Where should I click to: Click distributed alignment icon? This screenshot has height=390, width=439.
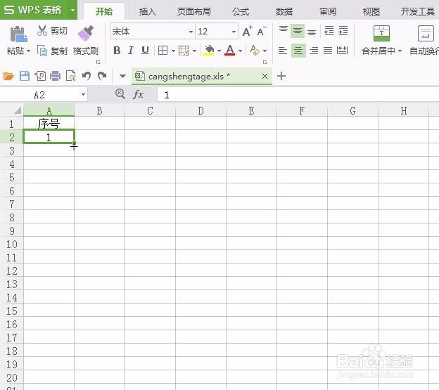pyautogui.click(x=342, y=51)
